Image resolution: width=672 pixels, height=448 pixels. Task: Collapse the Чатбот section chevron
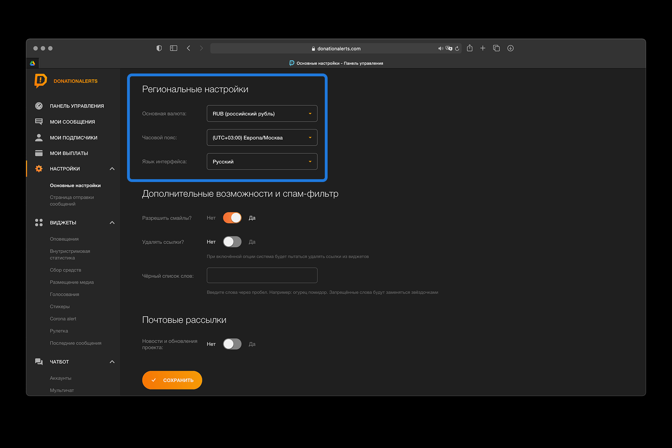point(112,362)
